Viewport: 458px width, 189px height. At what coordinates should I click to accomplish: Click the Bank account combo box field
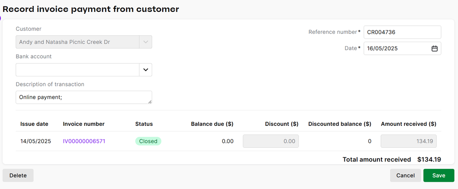pyautogui.click(x=77, y=70)
